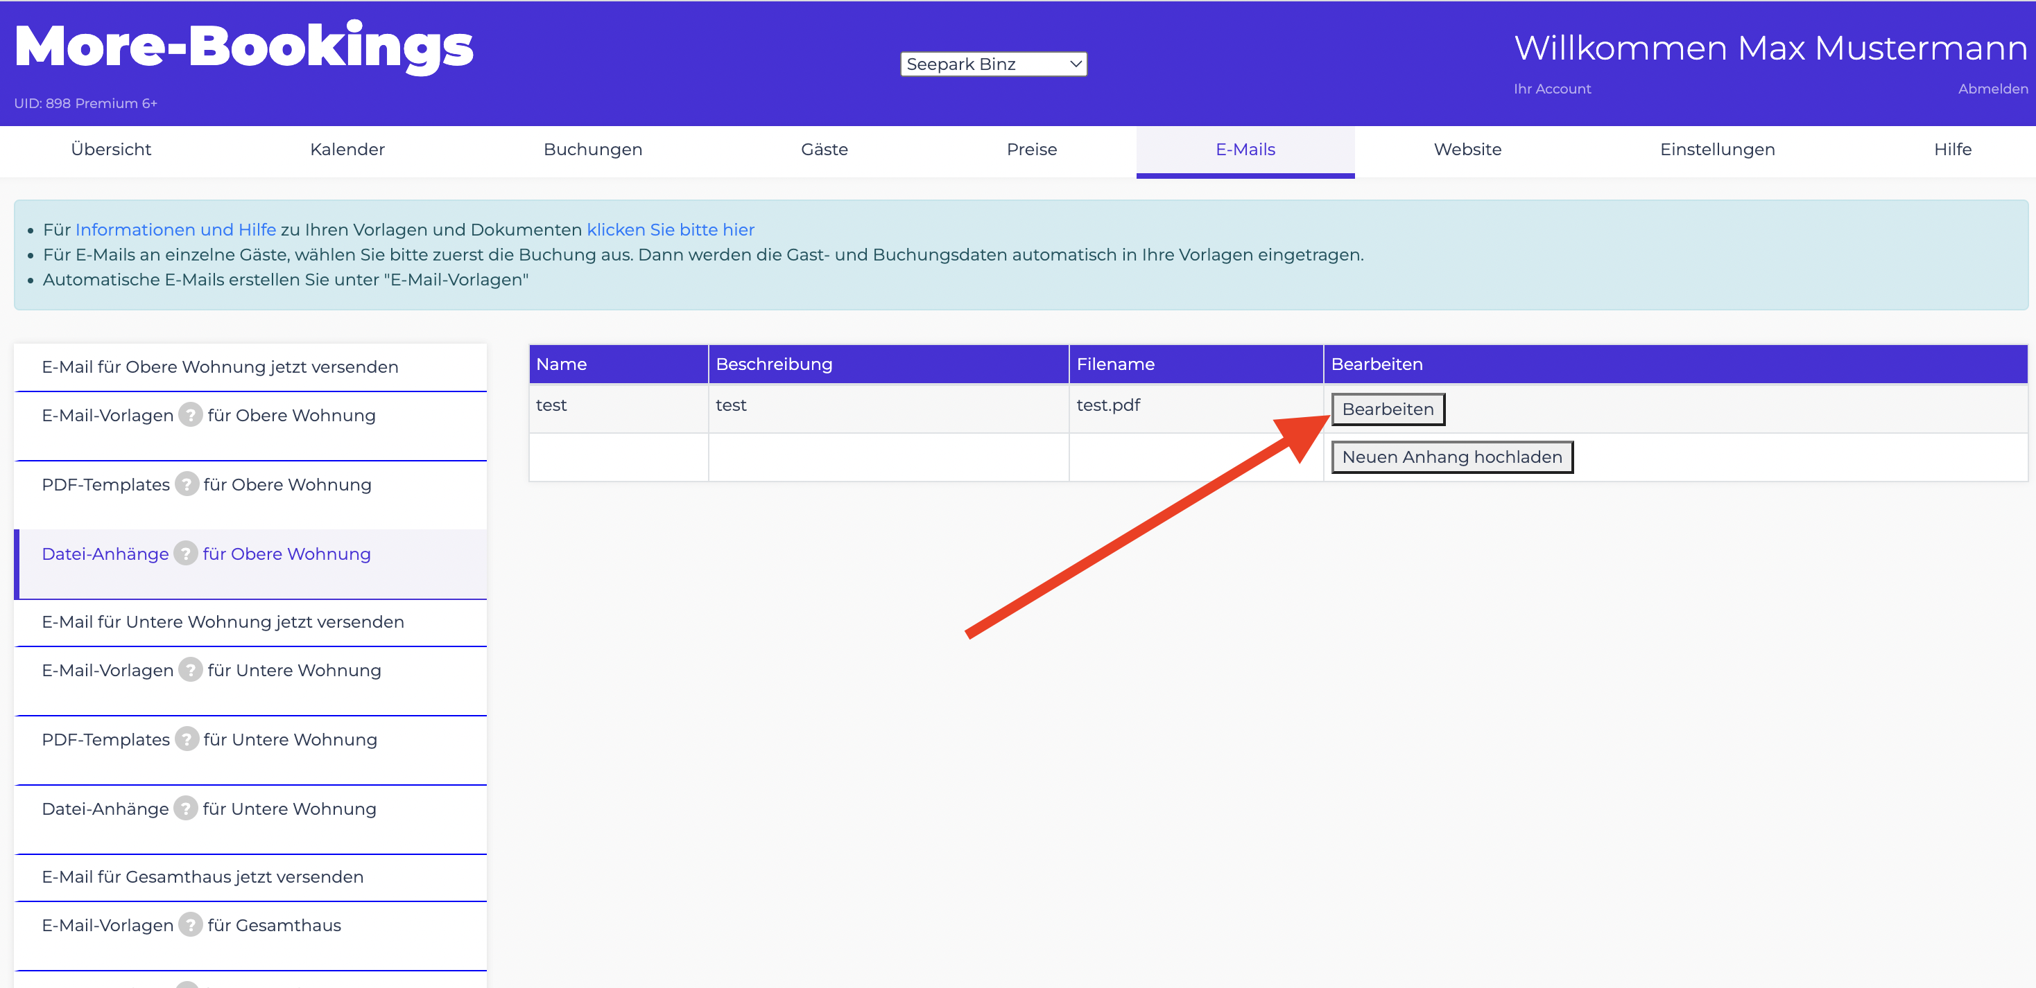
Task: Click the Filename column header
Action: click(x=1196, y=364)
